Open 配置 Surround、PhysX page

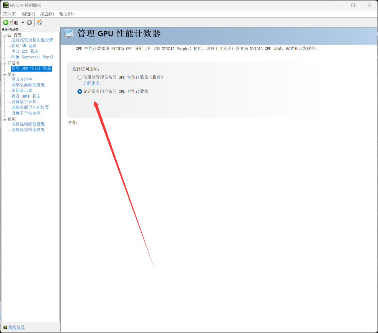click(x=32, y=57)
